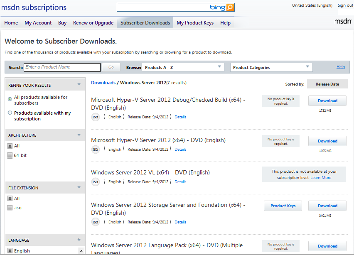Switch to the My Product Keys tab
Screen dimensions: 354x255
coord(195,23)
